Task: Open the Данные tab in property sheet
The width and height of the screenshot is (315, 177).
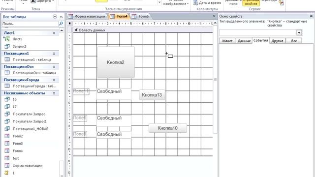Action: (x=244, y=41)
